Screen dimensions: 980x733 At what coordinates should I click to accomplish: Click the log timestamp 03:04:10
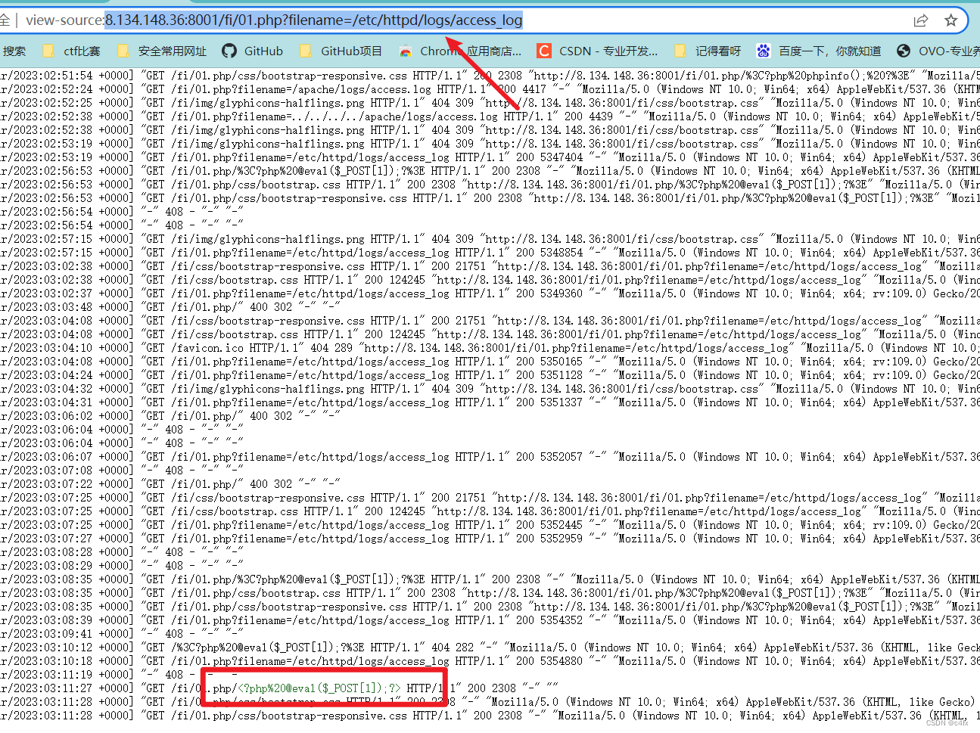point(68,348)
